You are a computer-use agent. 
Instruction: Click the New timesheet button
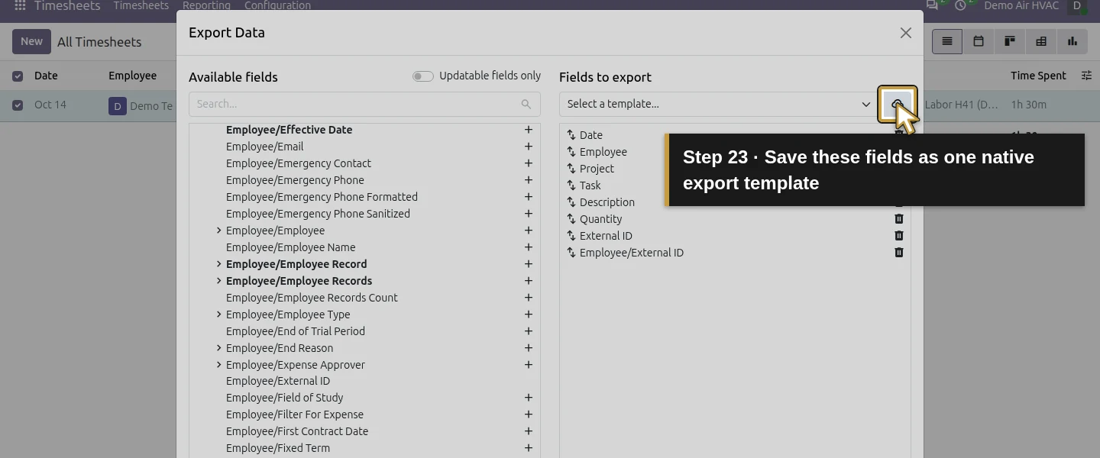coord(31,41)
